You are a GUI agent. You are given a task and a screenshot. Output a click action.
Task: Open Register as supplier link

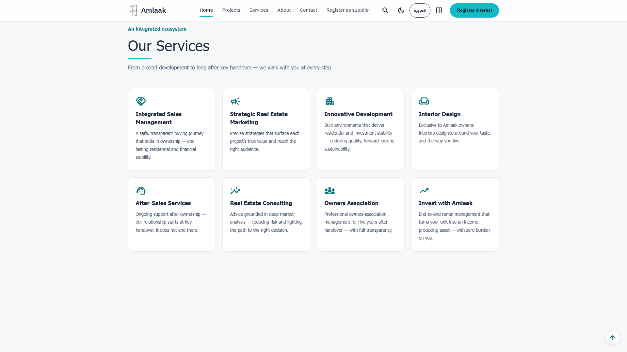coord(348,10)
